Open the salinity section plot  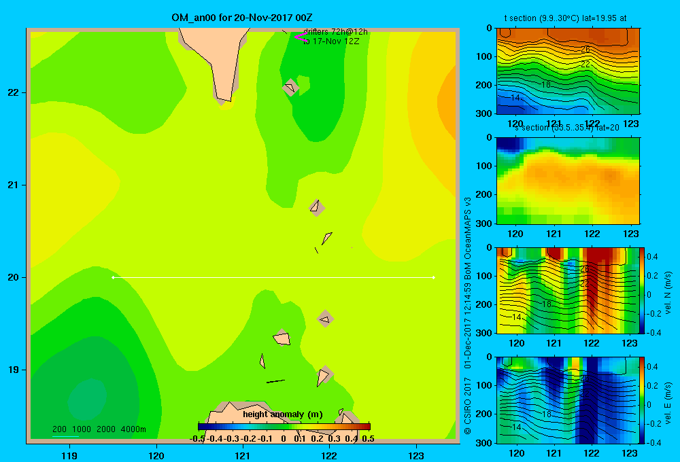(x=568, y=181)
